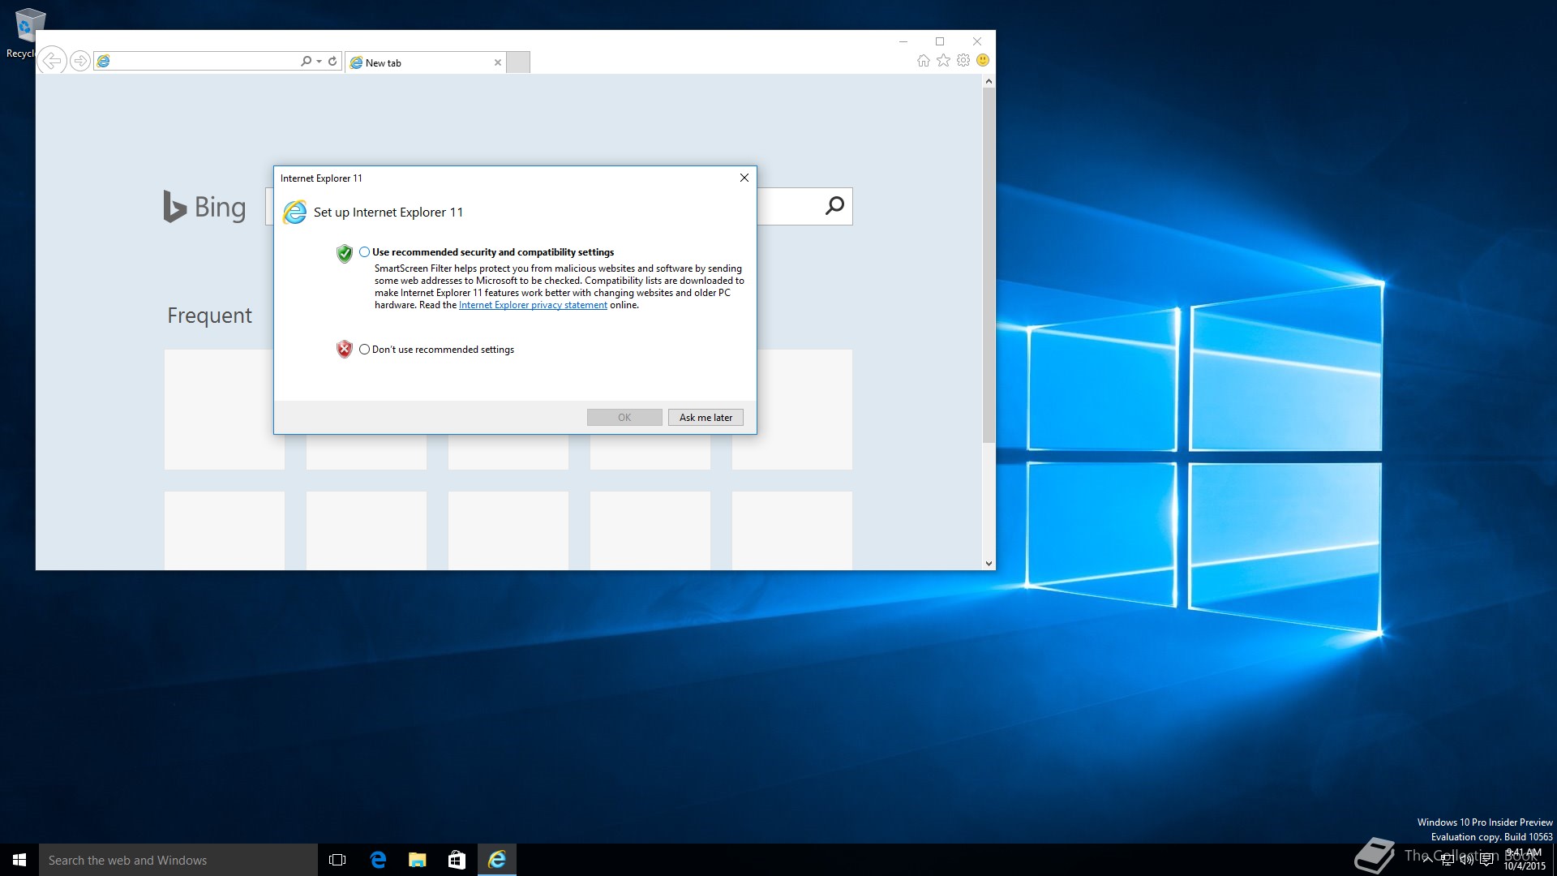
Task: Click the Home icon in IE
Action: (923, 61)
